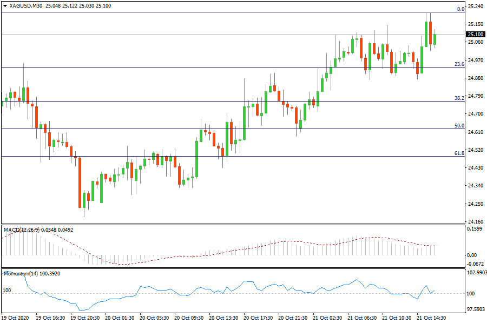Screen dimensions: 487x324
Task: Select the 50.0 Fibonacci retracement label
Action: click(459, 126)
